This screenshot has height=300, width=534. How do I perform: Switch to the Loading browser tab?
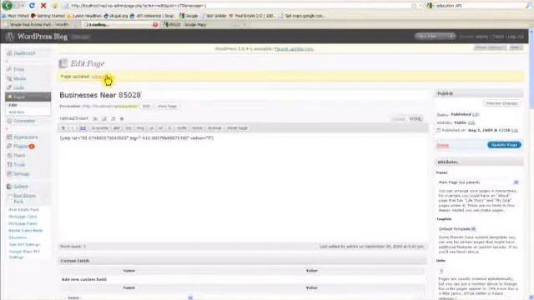(120, 24)
